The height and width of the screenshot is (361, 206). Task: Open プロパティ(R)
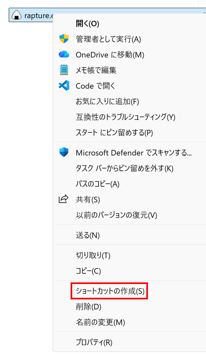tap(94, 342)
